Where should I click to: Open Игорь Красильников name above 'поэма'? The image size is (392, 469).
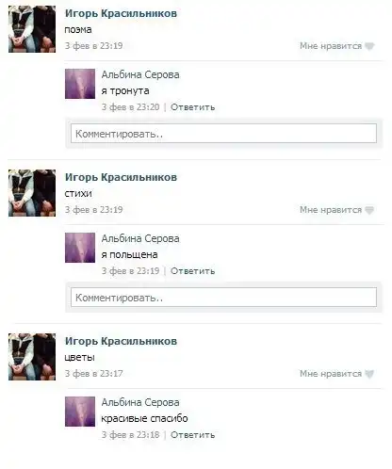(x=121, y=13)
